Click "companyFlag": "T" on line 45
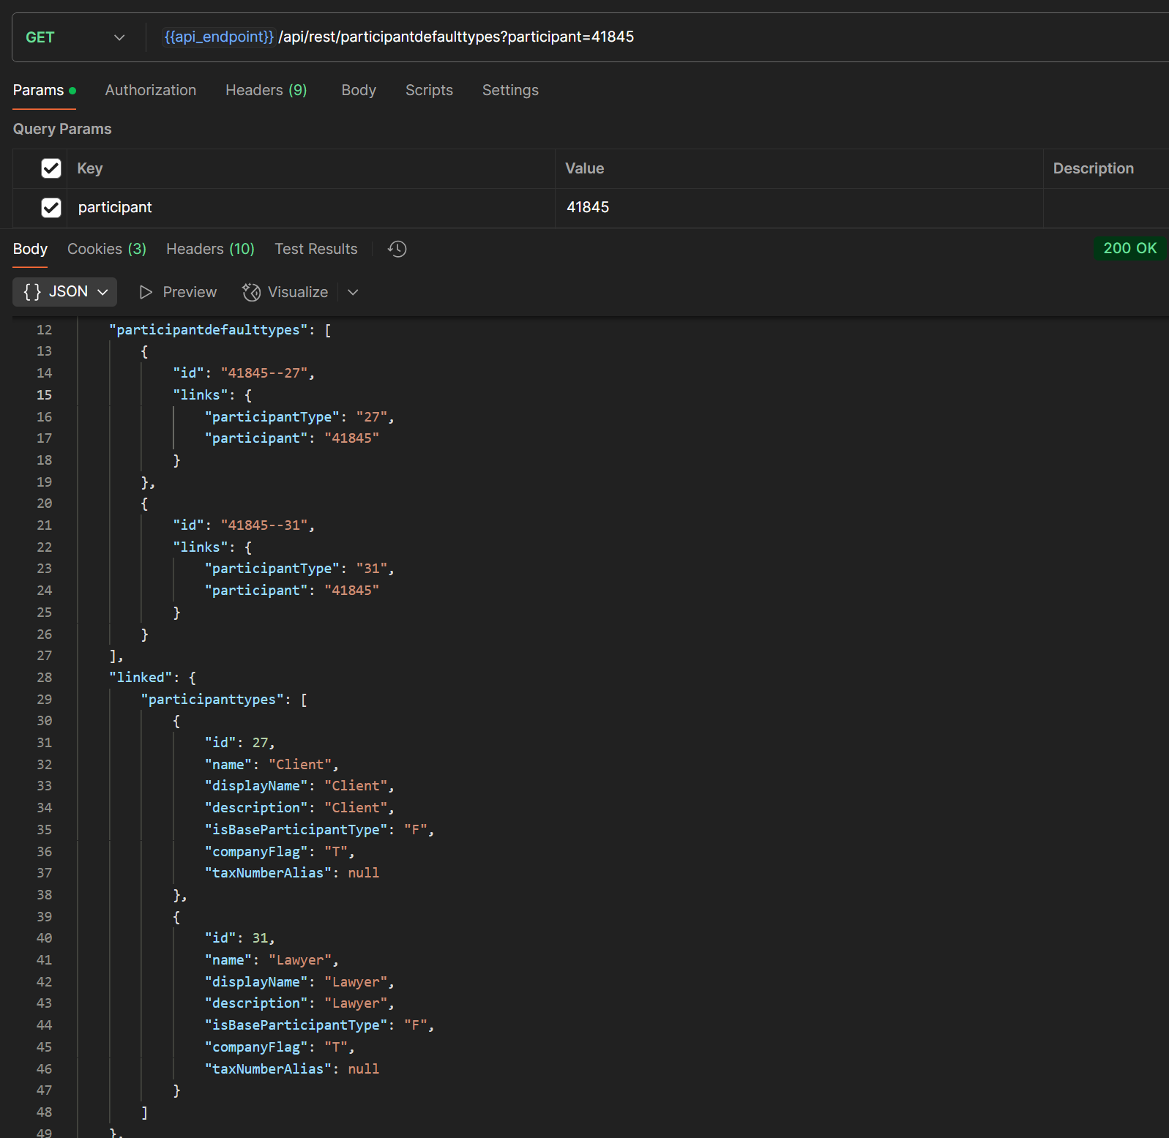Screen dimensions: 1169x1138 tap(280, 1047)
